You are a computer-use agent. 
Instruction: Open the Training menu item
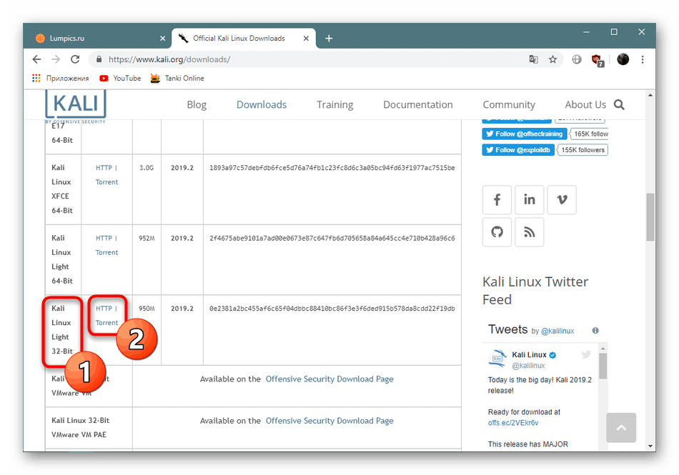click(x=334, y=105)
